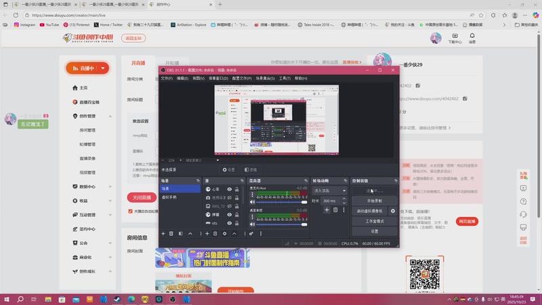Click the 工作室模式 button
Image resolution: width=542 pixels, height=305 pixels.
(375, 222)
